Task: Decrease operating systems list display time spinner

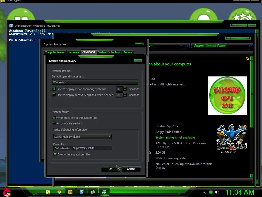Action: point(125,90)
